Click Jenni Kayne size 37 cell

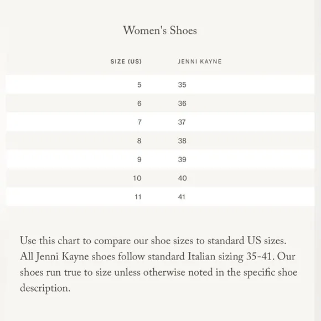(182, 122)
